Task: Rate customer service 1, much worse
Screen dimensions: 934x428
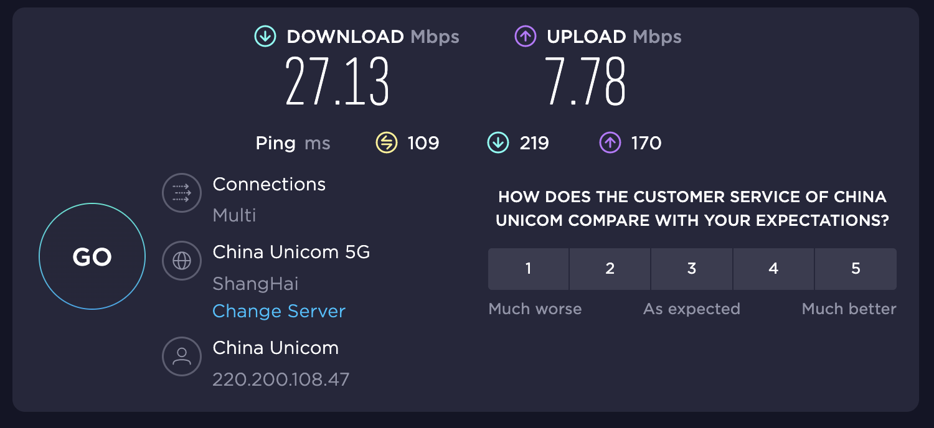Action: [x=528, y=269]
